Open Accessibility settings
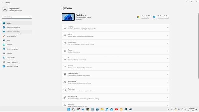The image size is (199, 112). 17,58
